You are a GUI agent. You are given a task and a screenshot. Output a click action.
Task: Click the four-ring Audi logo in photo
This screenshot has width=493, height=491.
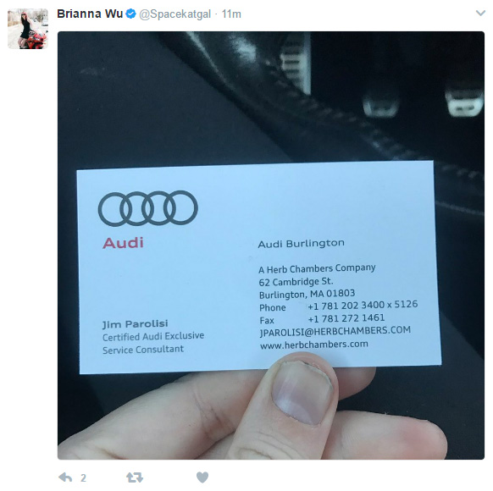click(x=148, y=208)
